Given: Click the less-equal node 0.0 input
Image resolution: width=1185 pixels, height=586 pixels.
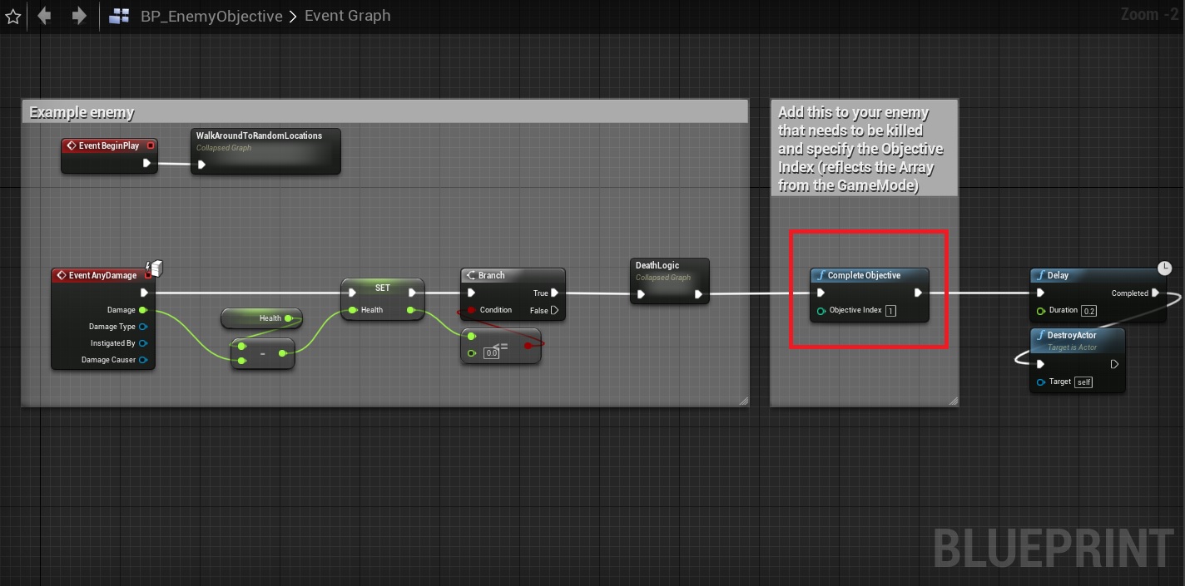Looking at the screenshot, I should 491,353.
